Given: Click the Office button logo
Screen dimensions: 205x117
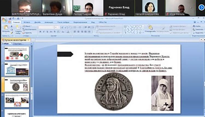Looking at the screenshot, I should click(x=4, y=20).
